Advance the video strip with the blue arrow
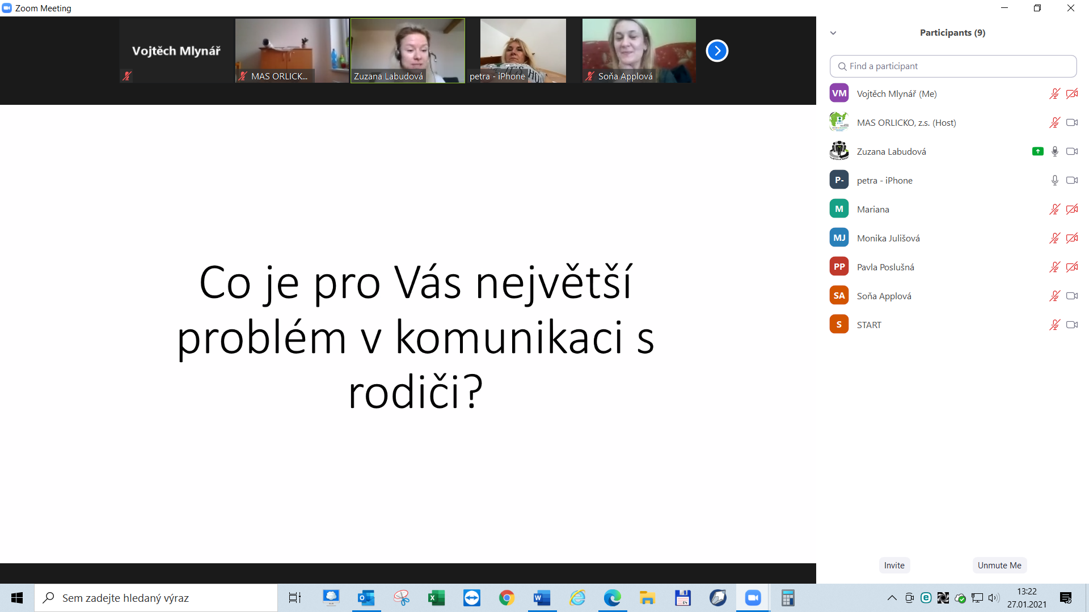This screenshot has height=612, width=1089. (717, 50)
